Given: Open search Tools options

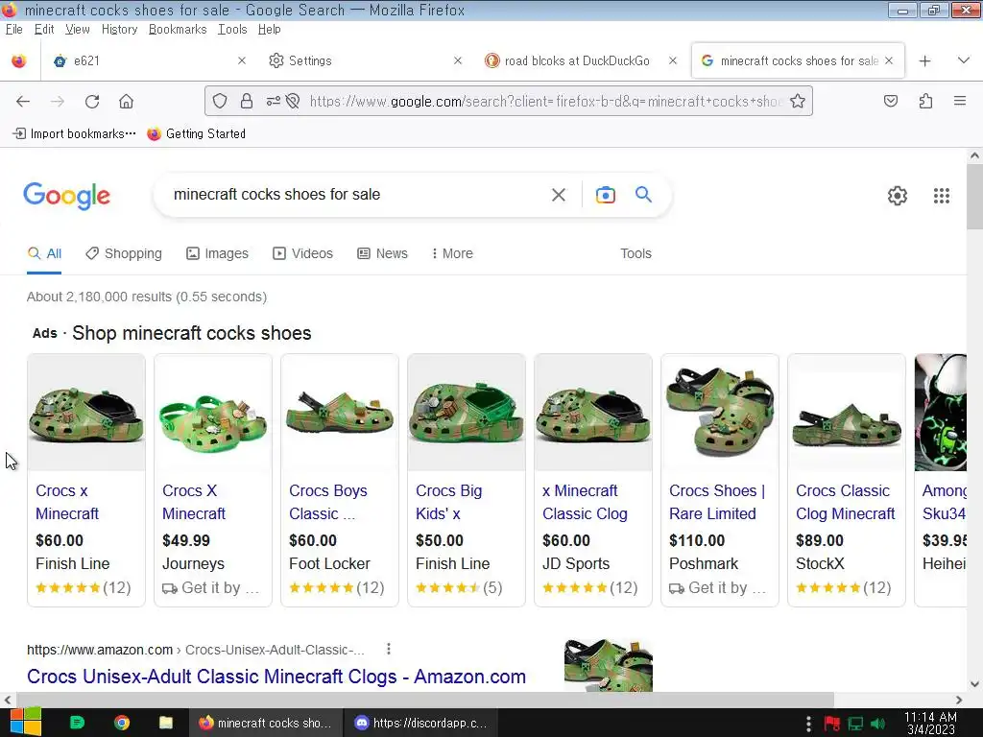Looking at the screenshot, I should pos(635,253).
